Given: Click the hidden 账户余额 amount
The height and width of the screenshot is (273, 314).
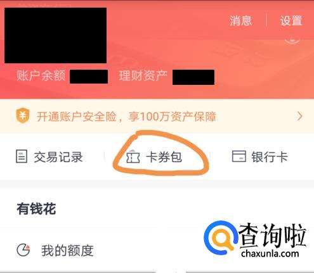Looking at the screenshot, I should 89,77.
